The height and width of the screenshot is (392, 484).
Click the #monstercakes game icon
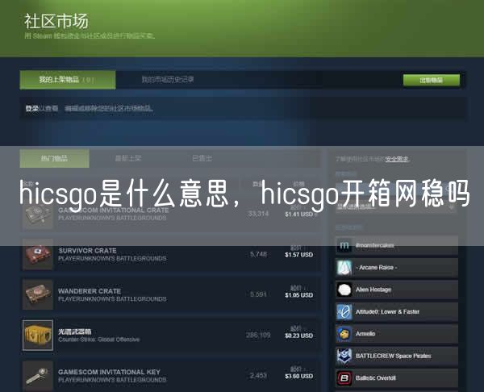coord(344,245)
